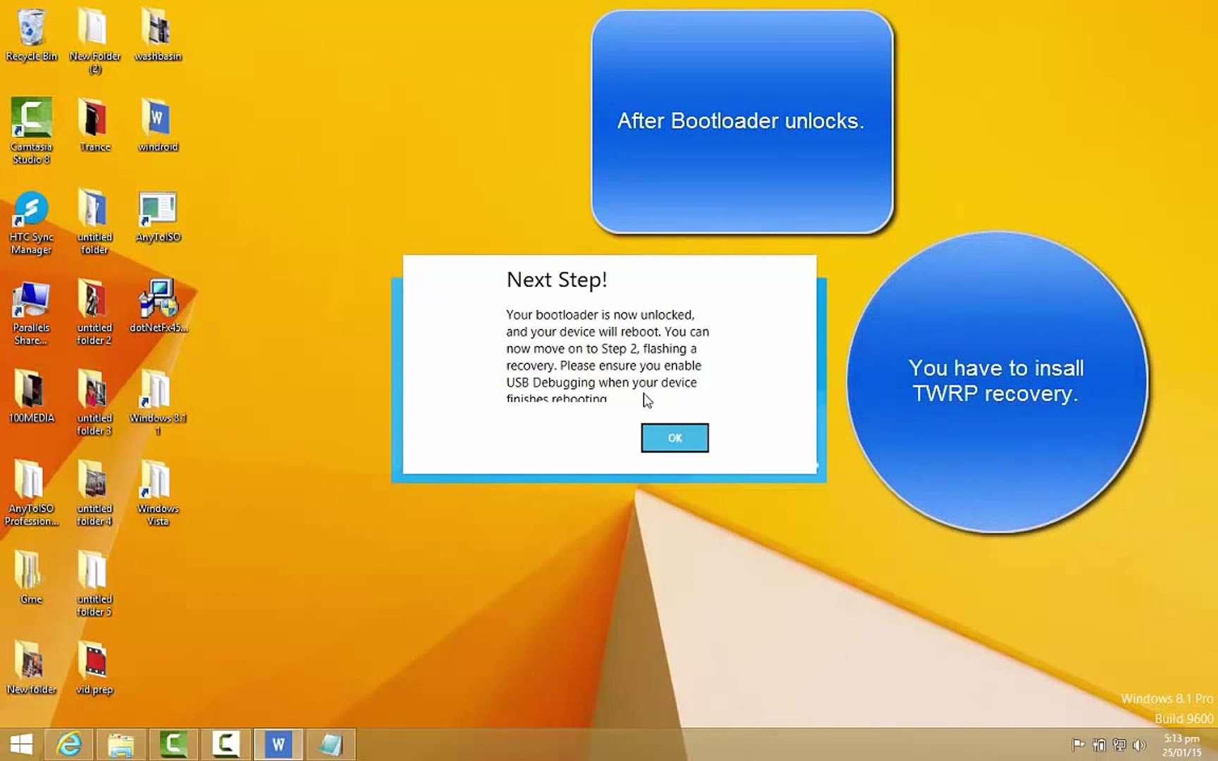Switch to the white Camtasia Recorder taskbar icon
1218x761 pixels.
226,744
